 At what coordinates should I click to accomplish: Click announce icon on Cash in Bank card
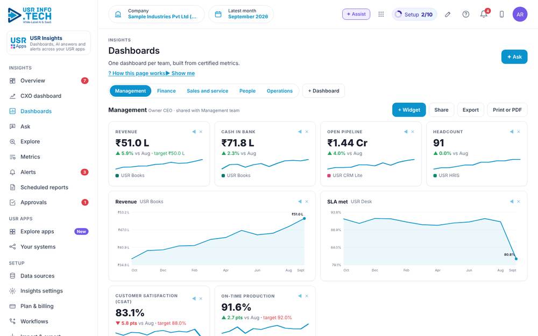300,132
